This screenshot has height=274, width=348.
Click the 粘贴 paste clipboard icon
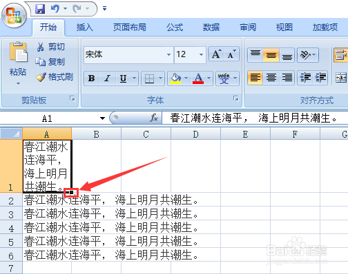tap(18, 52)
